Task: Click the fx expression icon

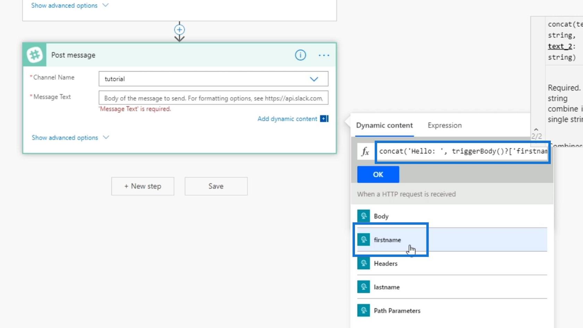Action: pos(365,152)
